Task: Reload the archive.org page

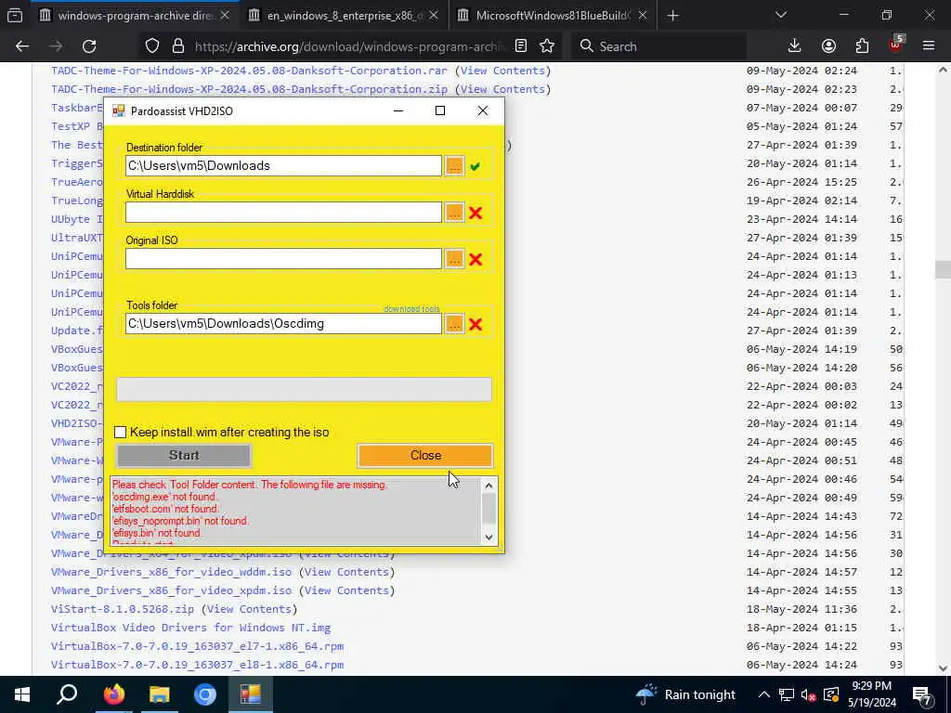Action: 89,46
